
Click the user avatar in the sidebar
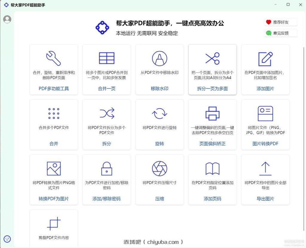coord(7,19)
